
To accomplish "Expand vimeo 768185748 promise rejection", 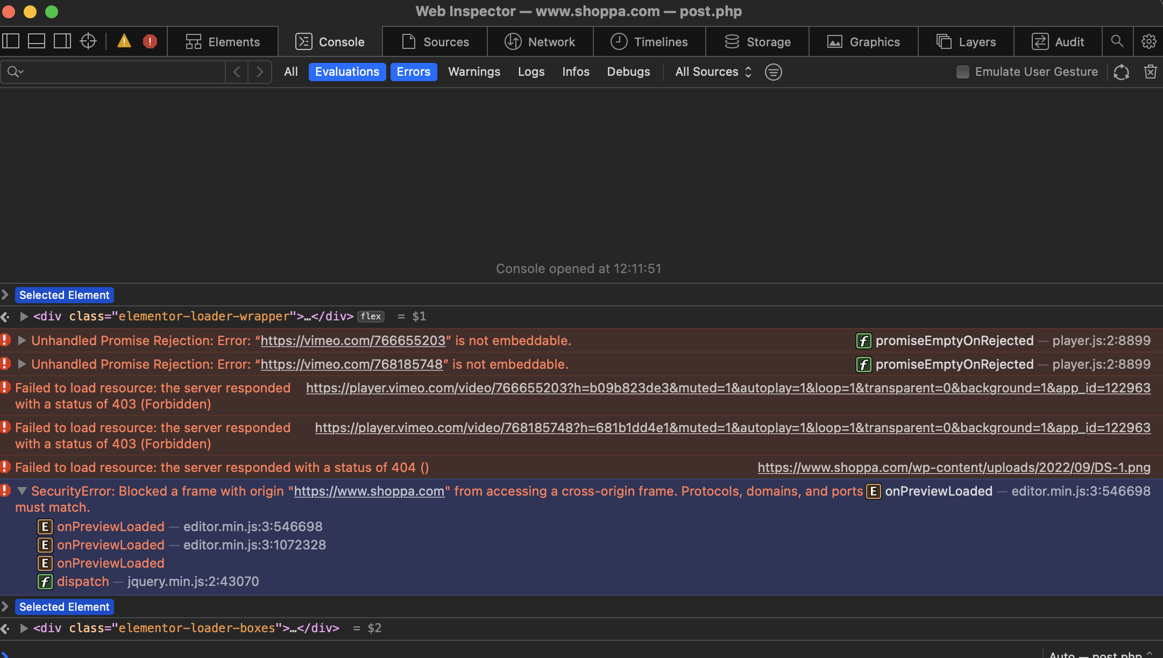I will (x=22, y=364).
